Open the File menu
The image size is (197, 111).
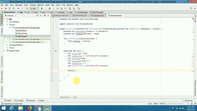[x=2, y=5]
